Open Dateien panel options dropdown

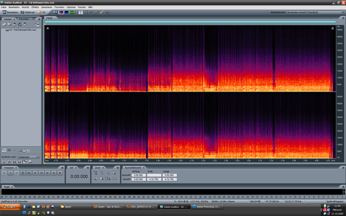pos(37,24)
